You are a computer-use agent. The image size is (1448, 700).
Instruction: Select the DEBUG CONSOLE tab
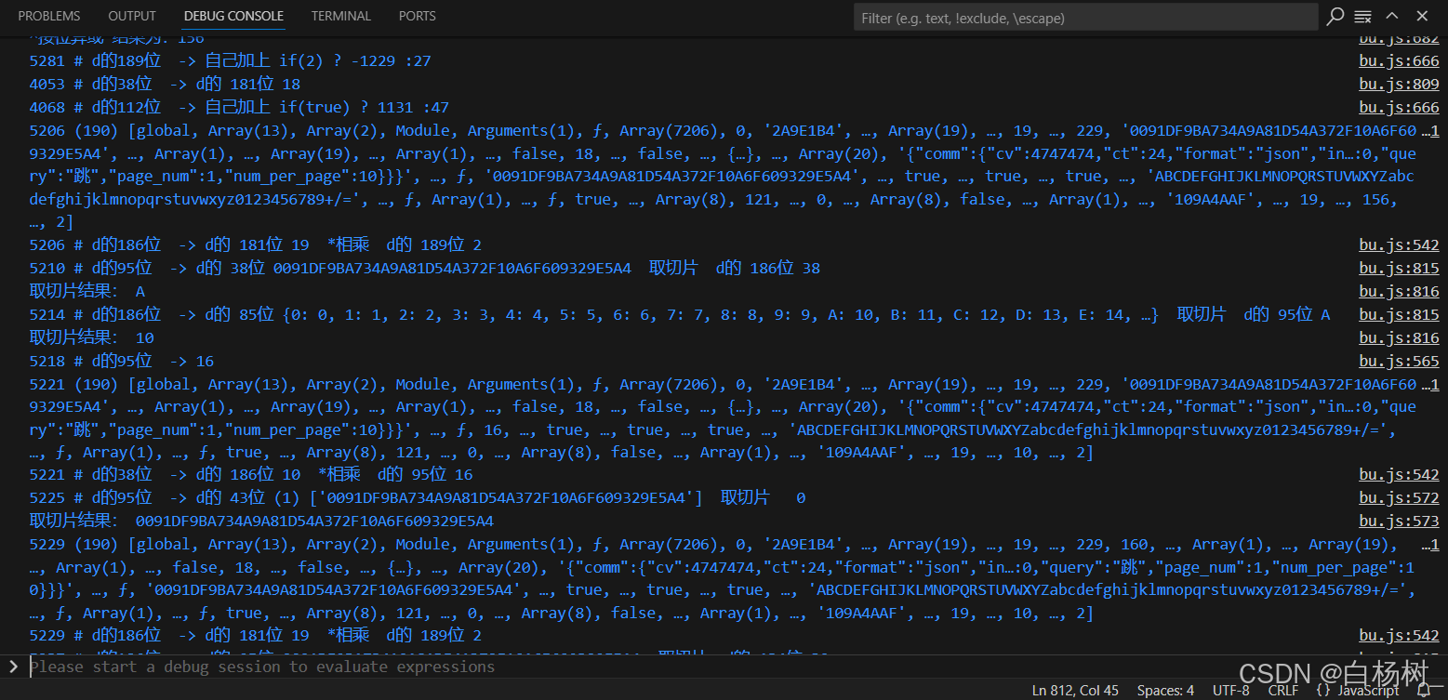point(233,16)
